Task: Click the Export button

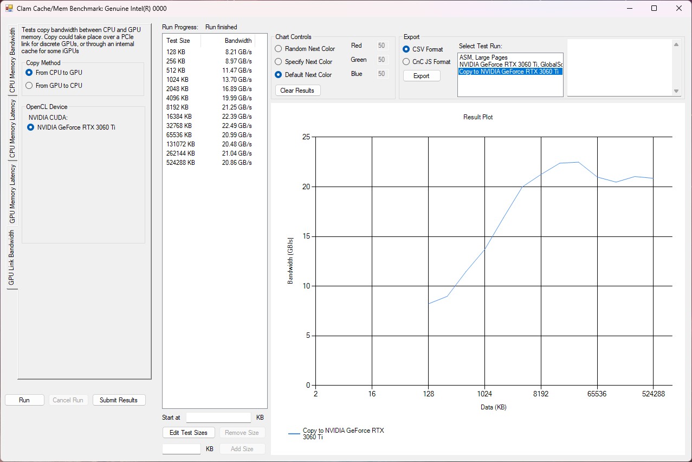Action: [422, 76]
